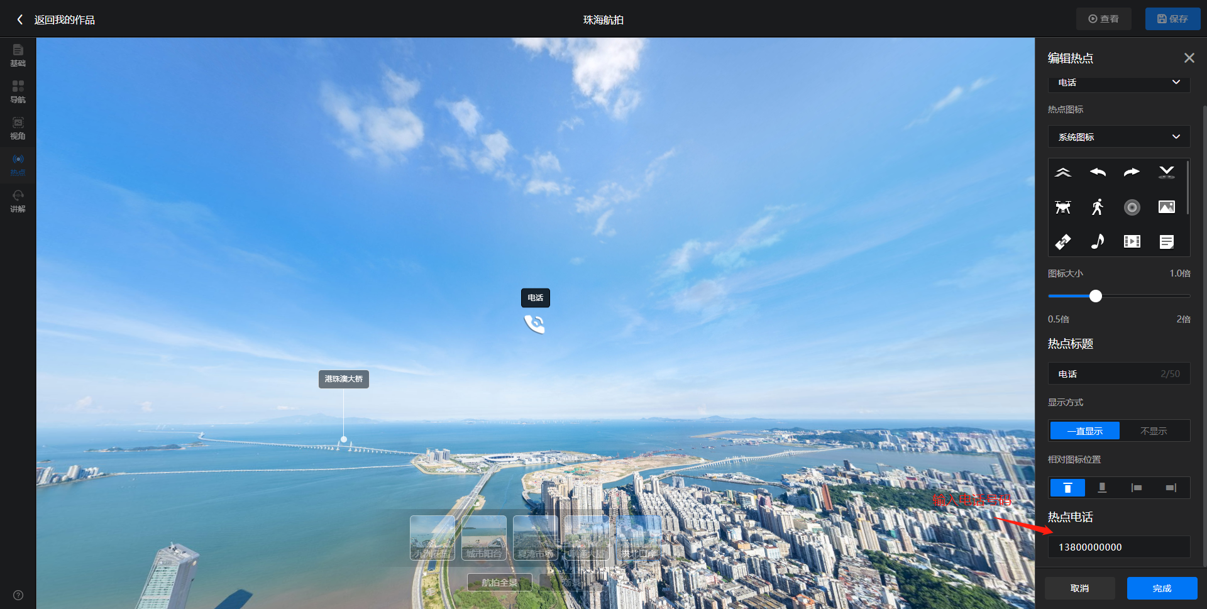Click the 保存 save button
This screenshot has width=1207, height=609.
coord(1172,19)
